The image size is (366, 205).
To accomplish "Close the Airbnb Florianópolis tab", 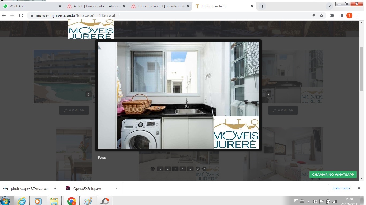I will [124, 6].
